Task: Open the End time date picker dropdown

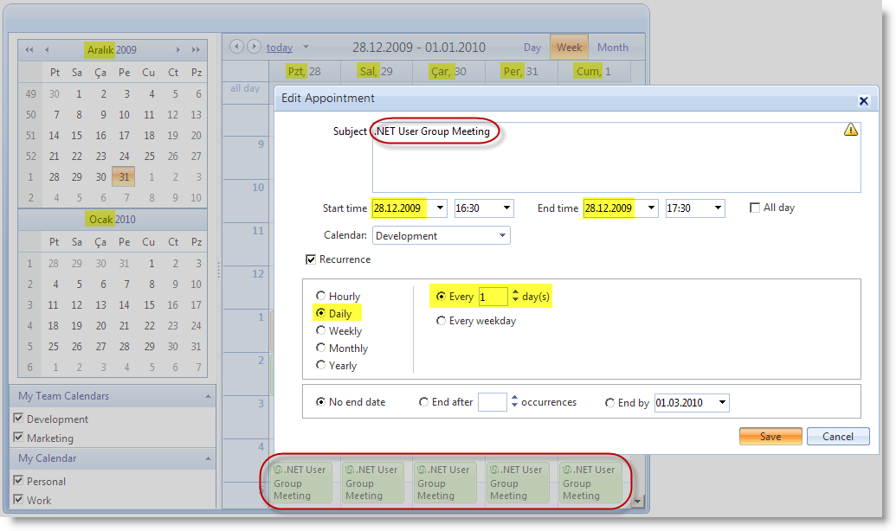Action: pyautogui.click(x=651, y=208)
